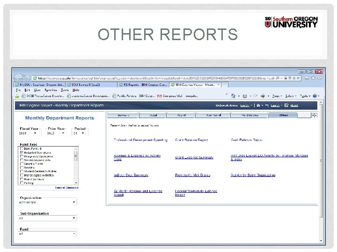Check the Designated Operations checkbox
The width and height of the screenshot is (337, 252).
(22, 156)
